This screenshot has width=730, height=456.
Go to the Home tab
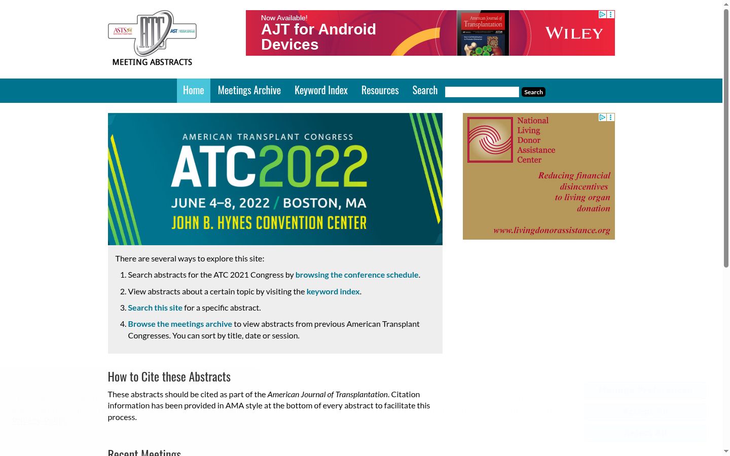click(x=194, y=91)
